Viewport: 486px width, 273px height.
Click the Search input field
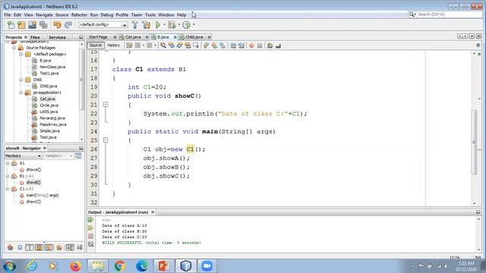point(449,14)
